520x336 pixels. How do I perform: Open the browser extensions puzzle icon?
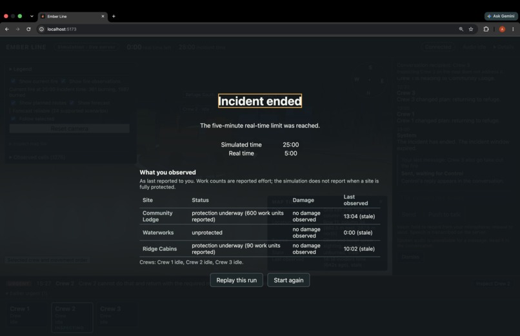[486, 29]
